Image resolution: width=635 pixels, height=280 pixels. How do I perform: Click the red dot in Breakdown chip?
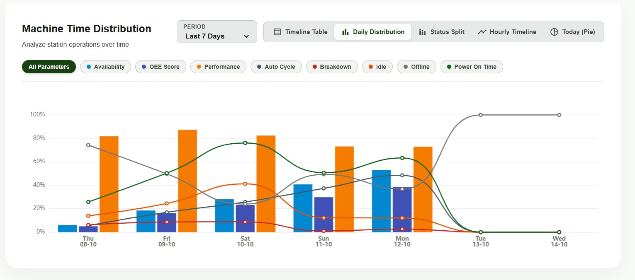coord(315,67)
